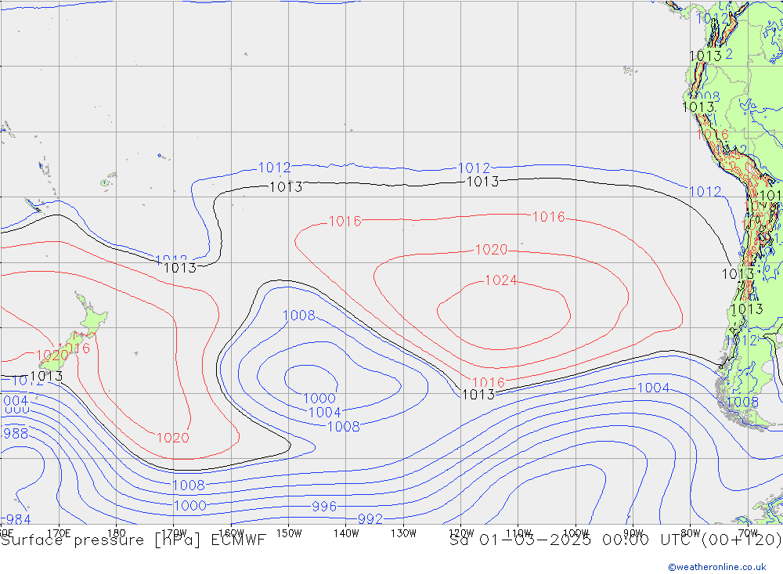Screen dimensions: 783x574
Task: Click the 170E longitude axis label
Action: click(59, 533)
